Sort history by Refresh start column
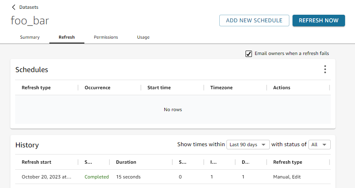355x188 pixels. (x=37, y=162)
